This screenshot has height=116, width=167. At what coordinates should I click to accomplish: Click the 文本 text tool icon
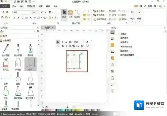tap(71, 14)
